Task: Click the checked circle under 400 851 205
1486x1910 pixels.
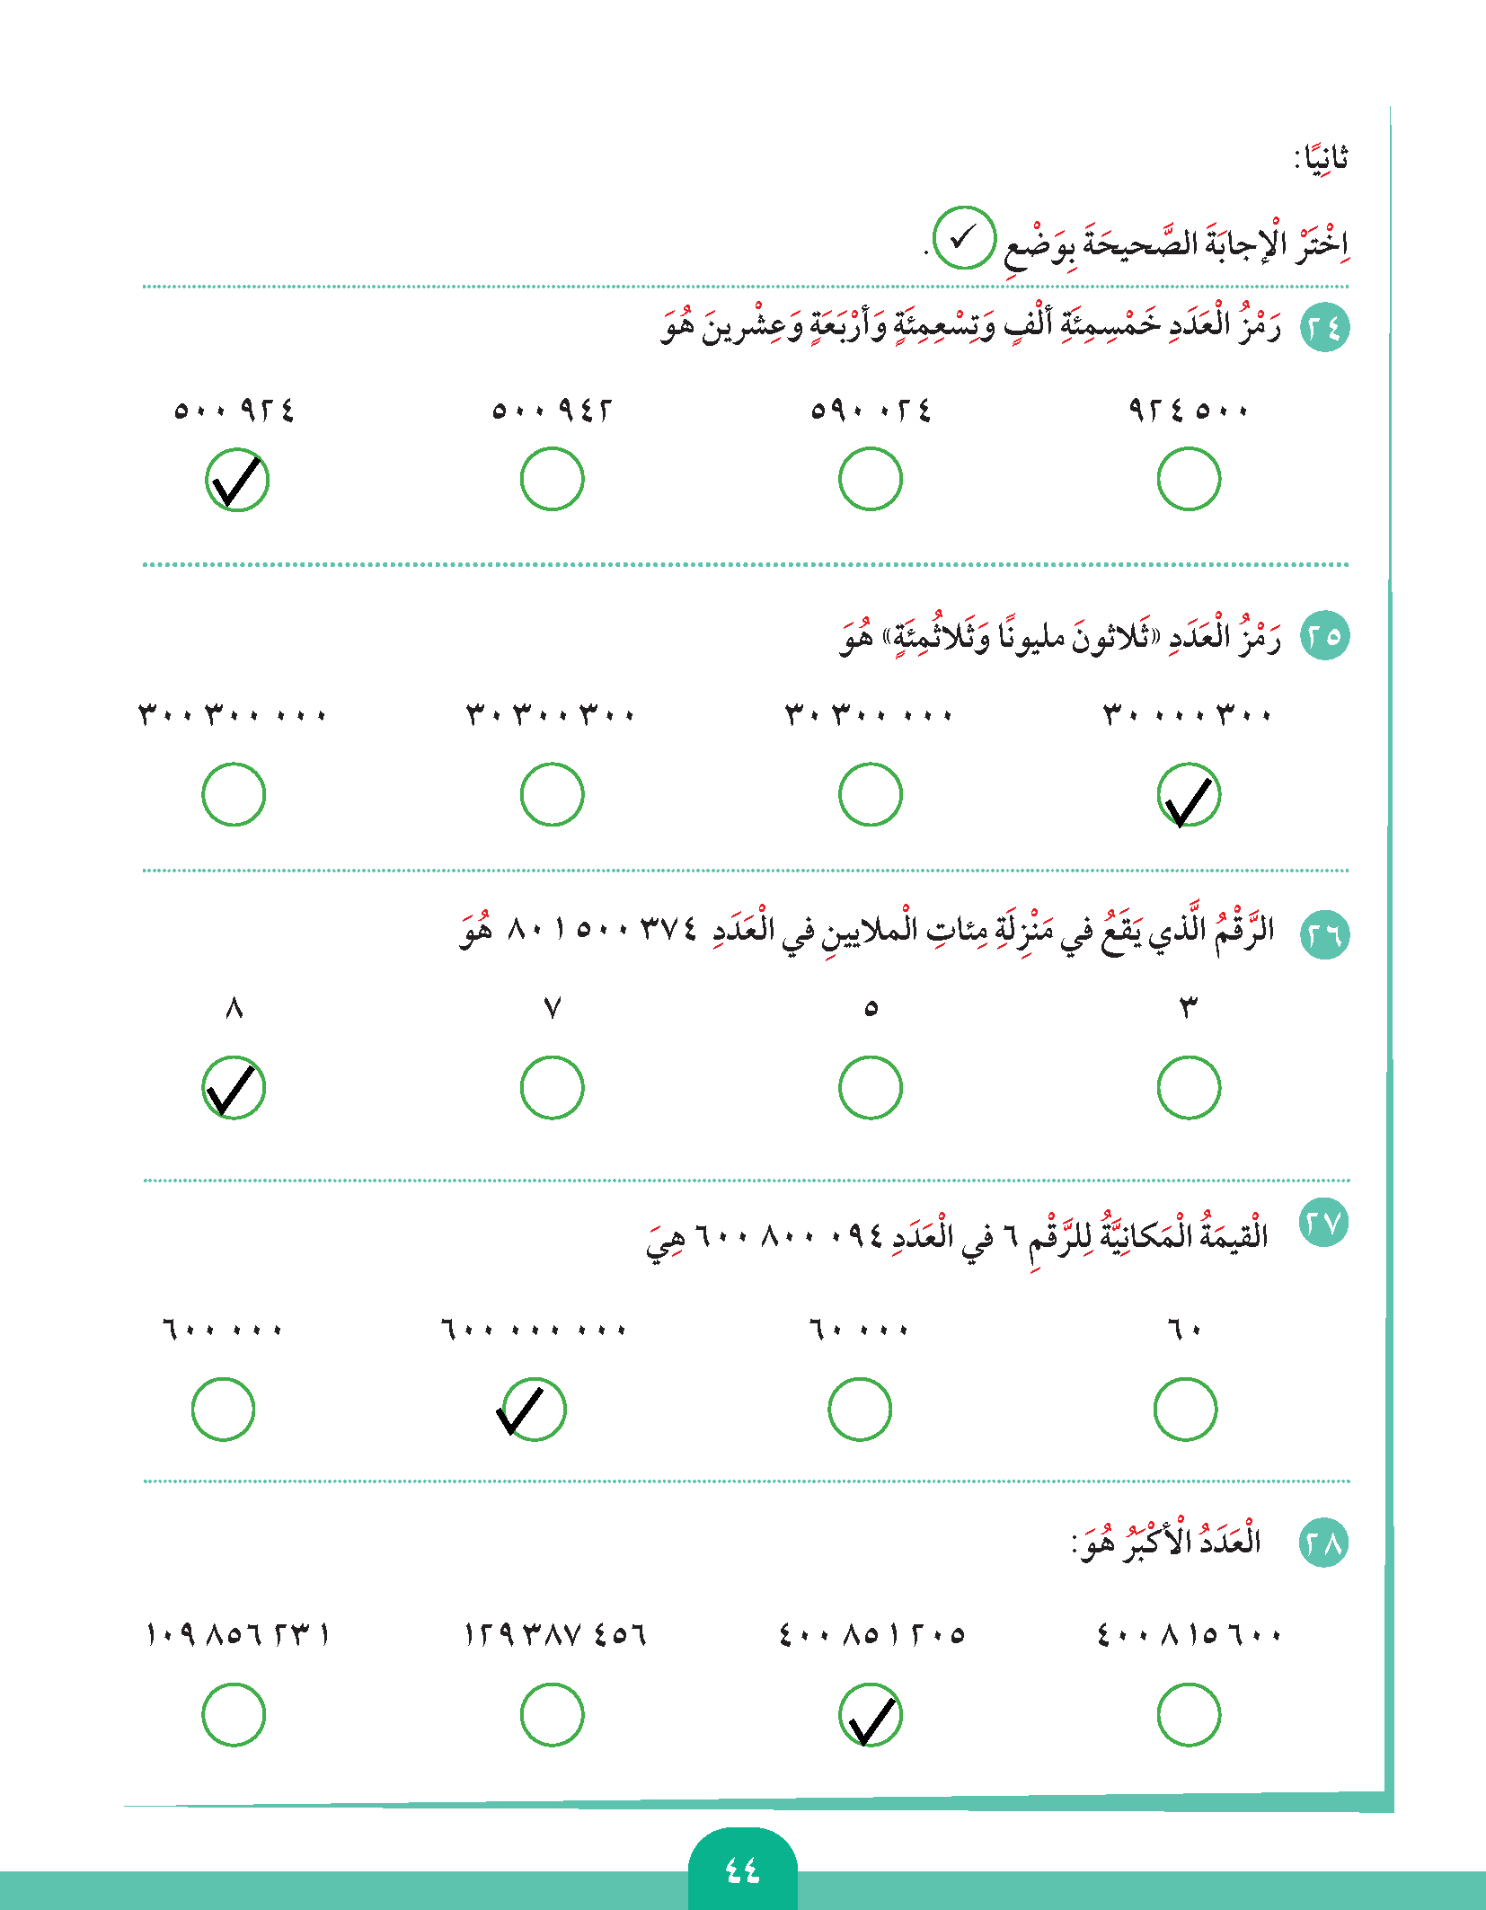Action: point(870,1715)
